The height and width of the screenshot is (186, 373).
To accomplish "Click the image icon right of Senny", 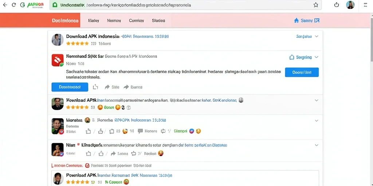I will (x=317, y=21).
